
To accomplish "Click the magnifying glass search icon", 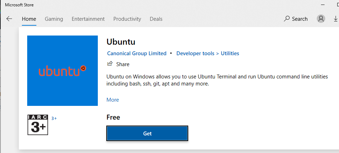I will point(287,19).
